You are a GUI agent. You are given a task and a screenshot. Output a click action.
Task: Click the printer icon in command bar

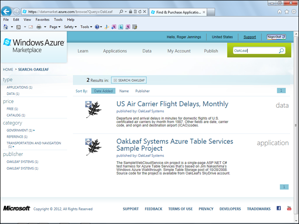[x=39, y=27]
